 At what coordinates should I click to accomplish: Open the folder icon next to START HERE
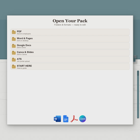(14, 66)
